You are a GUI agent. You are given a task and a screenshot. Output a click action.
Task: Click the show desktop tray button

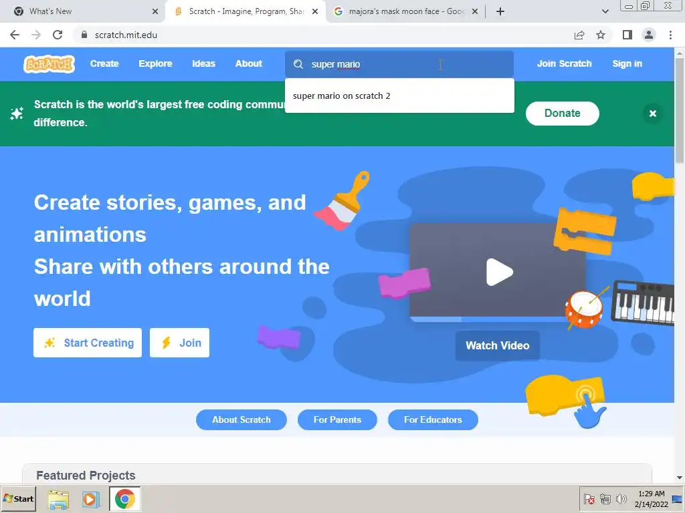pyautogui.click(x=678, y=499)
